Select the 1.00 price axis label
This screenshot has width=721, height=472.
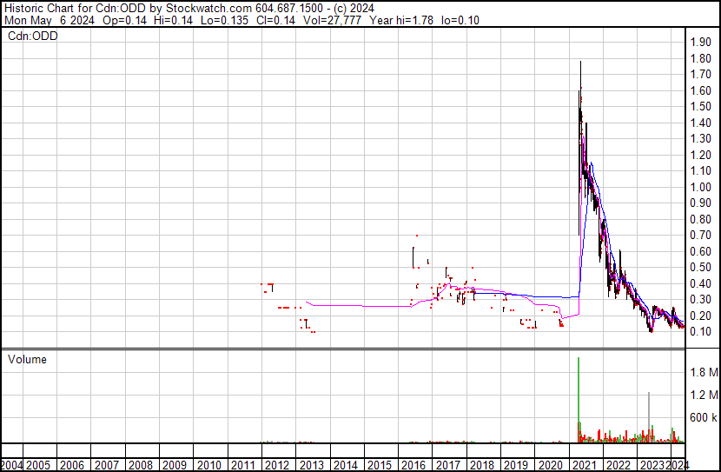[700, 187]
